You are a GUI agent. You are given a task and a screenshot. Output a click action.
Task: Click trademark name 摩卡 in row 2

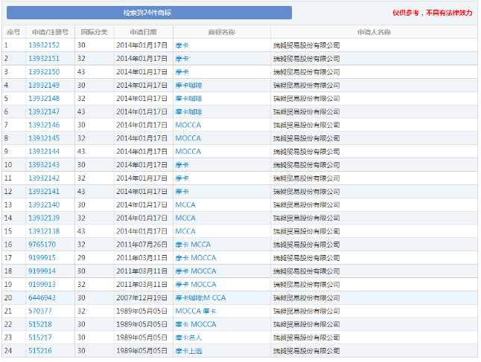coord(182,59)
